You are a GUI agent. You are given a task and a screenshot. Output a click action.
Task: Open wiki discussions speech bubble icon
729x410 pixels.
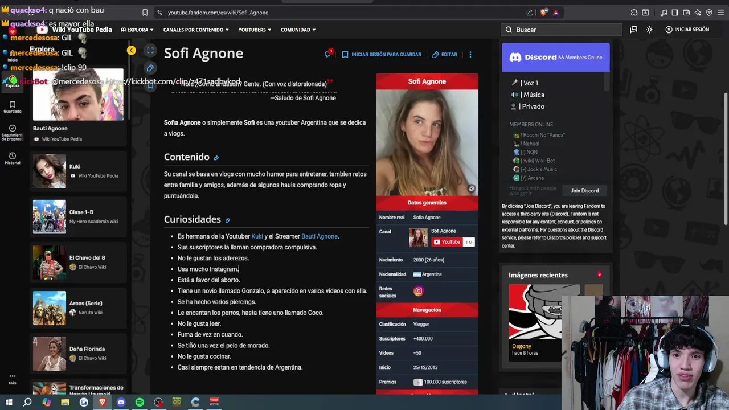[633, 30]
